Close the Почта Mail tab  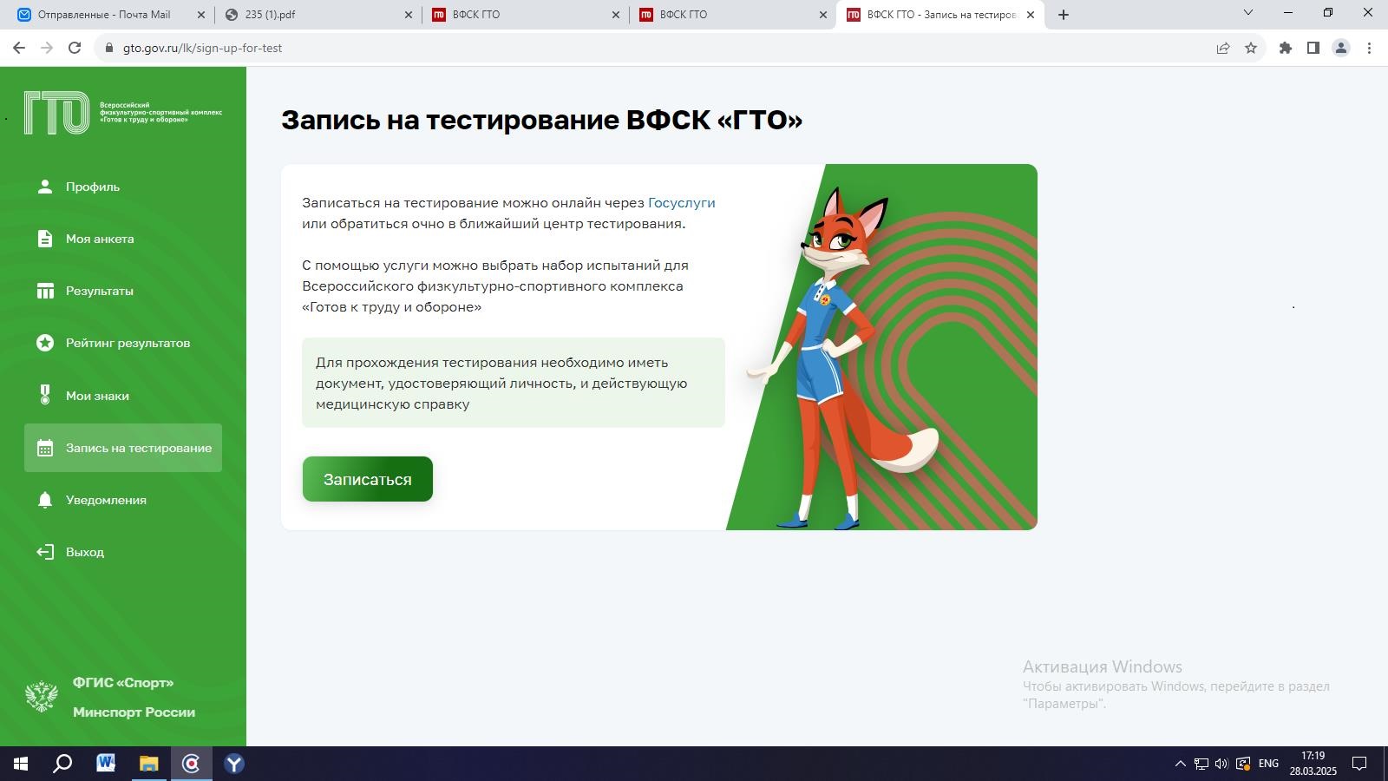point(201,15)
